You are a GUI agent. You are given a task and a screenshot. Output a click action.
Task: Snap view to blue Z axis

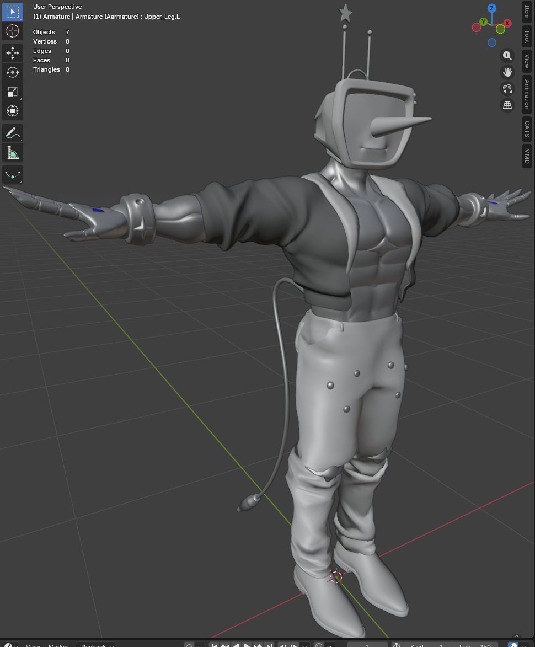(491, 8)
